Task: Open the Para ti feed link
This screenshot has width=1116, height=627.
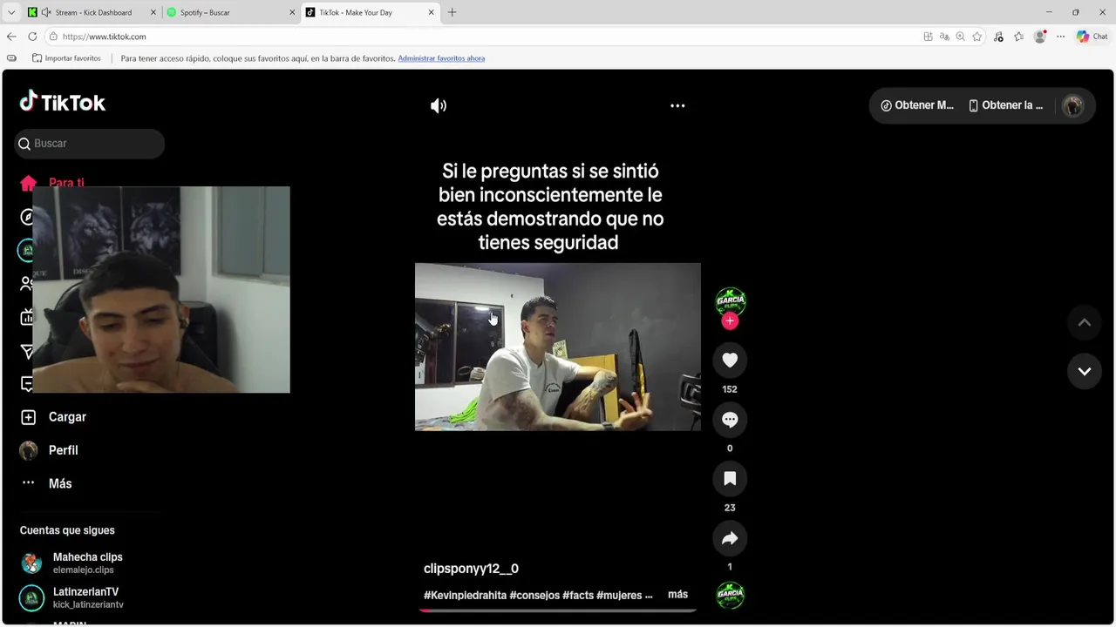Action: 66,183
